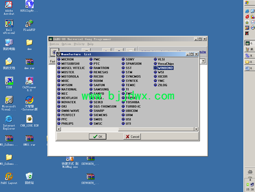Open the dev.rar archive icon
The height and width of the screenshot is (192, 255).
29,64
